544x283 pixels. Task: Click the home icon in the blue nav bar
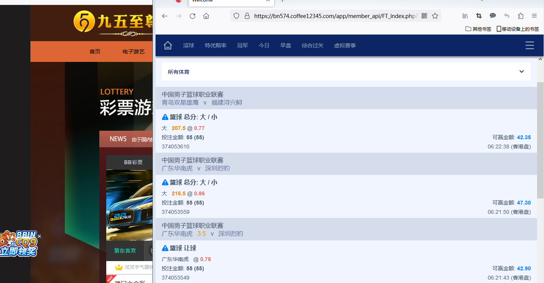click(167, 45)
